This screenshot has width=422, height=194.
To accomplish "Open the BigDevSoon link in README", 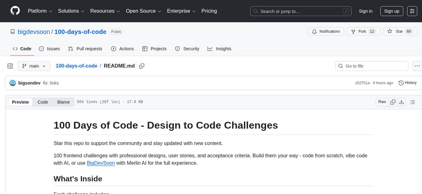I will click(x=101, y=163).
